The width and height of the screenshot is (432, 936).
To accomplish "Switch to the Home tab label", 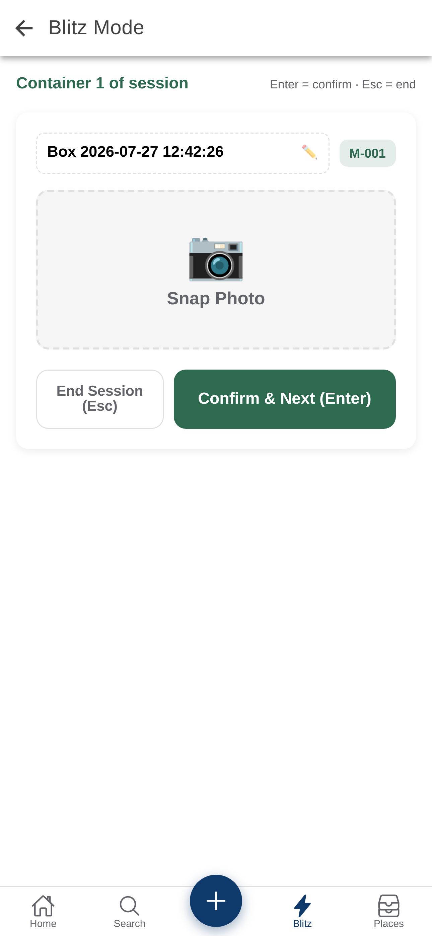I will [43, 924].
